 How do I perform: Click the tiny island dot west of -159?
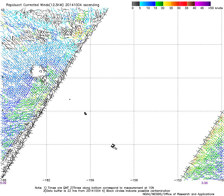coord(70,99)
